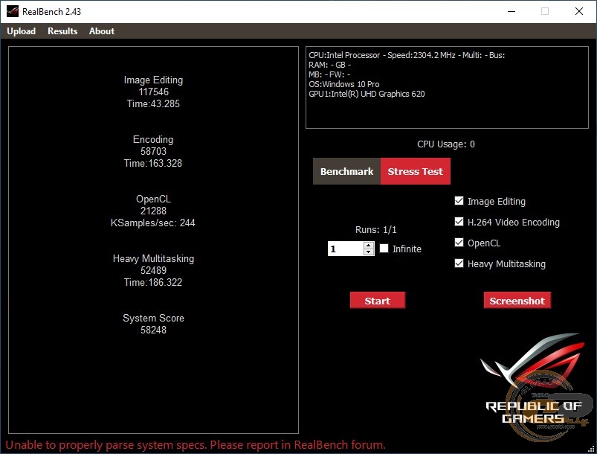597x454 pixels.
Task: Open the Upload menu
Action: (22, 31)
